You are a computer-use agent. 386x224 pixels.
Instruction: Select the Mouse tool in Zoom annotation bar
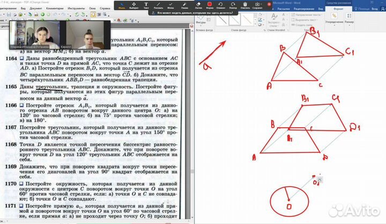pyautogui.click(x=122, y=5)
